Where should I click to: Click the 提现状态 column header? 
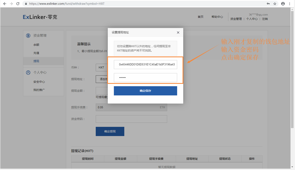click(225, 159)
